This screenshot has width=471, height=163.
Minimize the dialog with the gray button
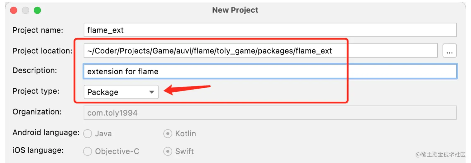coord(26,10)
